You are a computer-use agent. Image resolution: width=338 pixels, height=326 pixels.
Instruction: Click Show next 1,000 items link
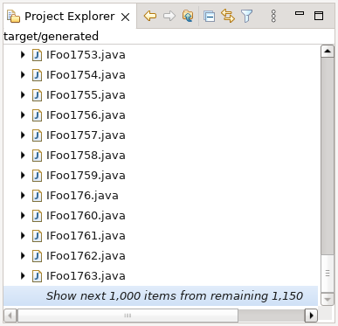(x=175, y=296)
